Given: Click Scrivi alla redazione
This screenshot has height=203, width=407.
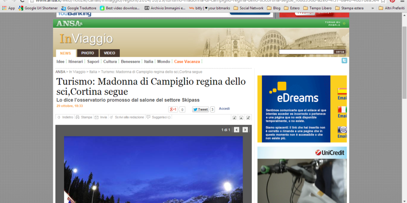Looking at the screenshot, I should [127, 117].
